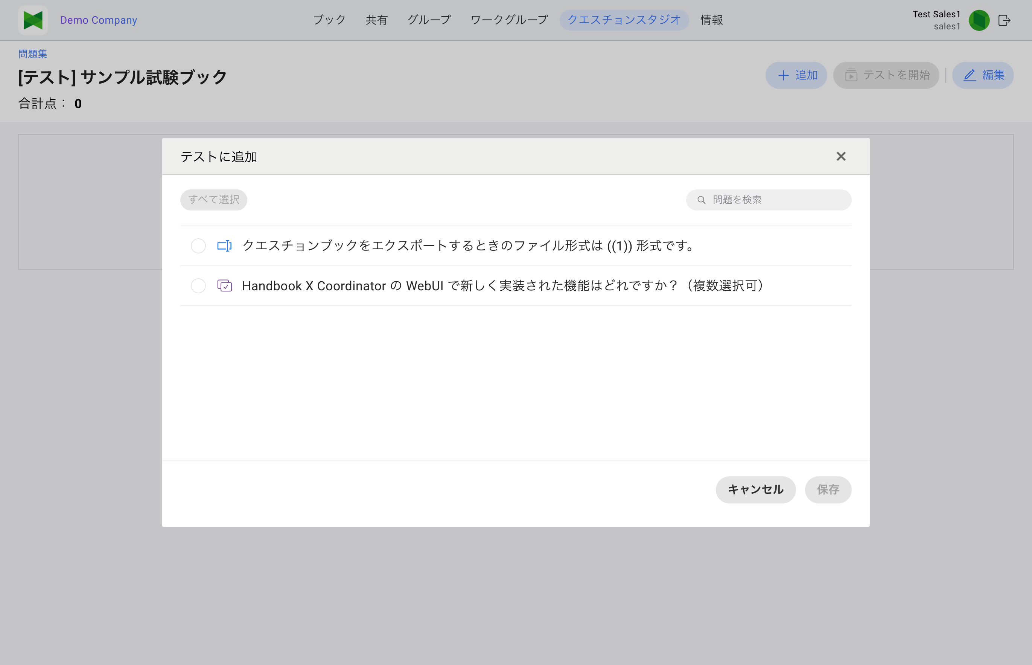The width and height of the screenshot is (1032, 665).
Task: Open the グループ menu
Action: pyautogui.click(x=429, y=20)
